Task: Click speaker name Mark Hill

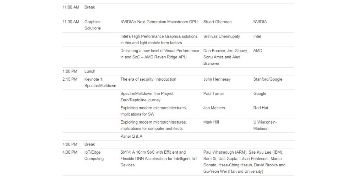Action: (x=211, y=122)
